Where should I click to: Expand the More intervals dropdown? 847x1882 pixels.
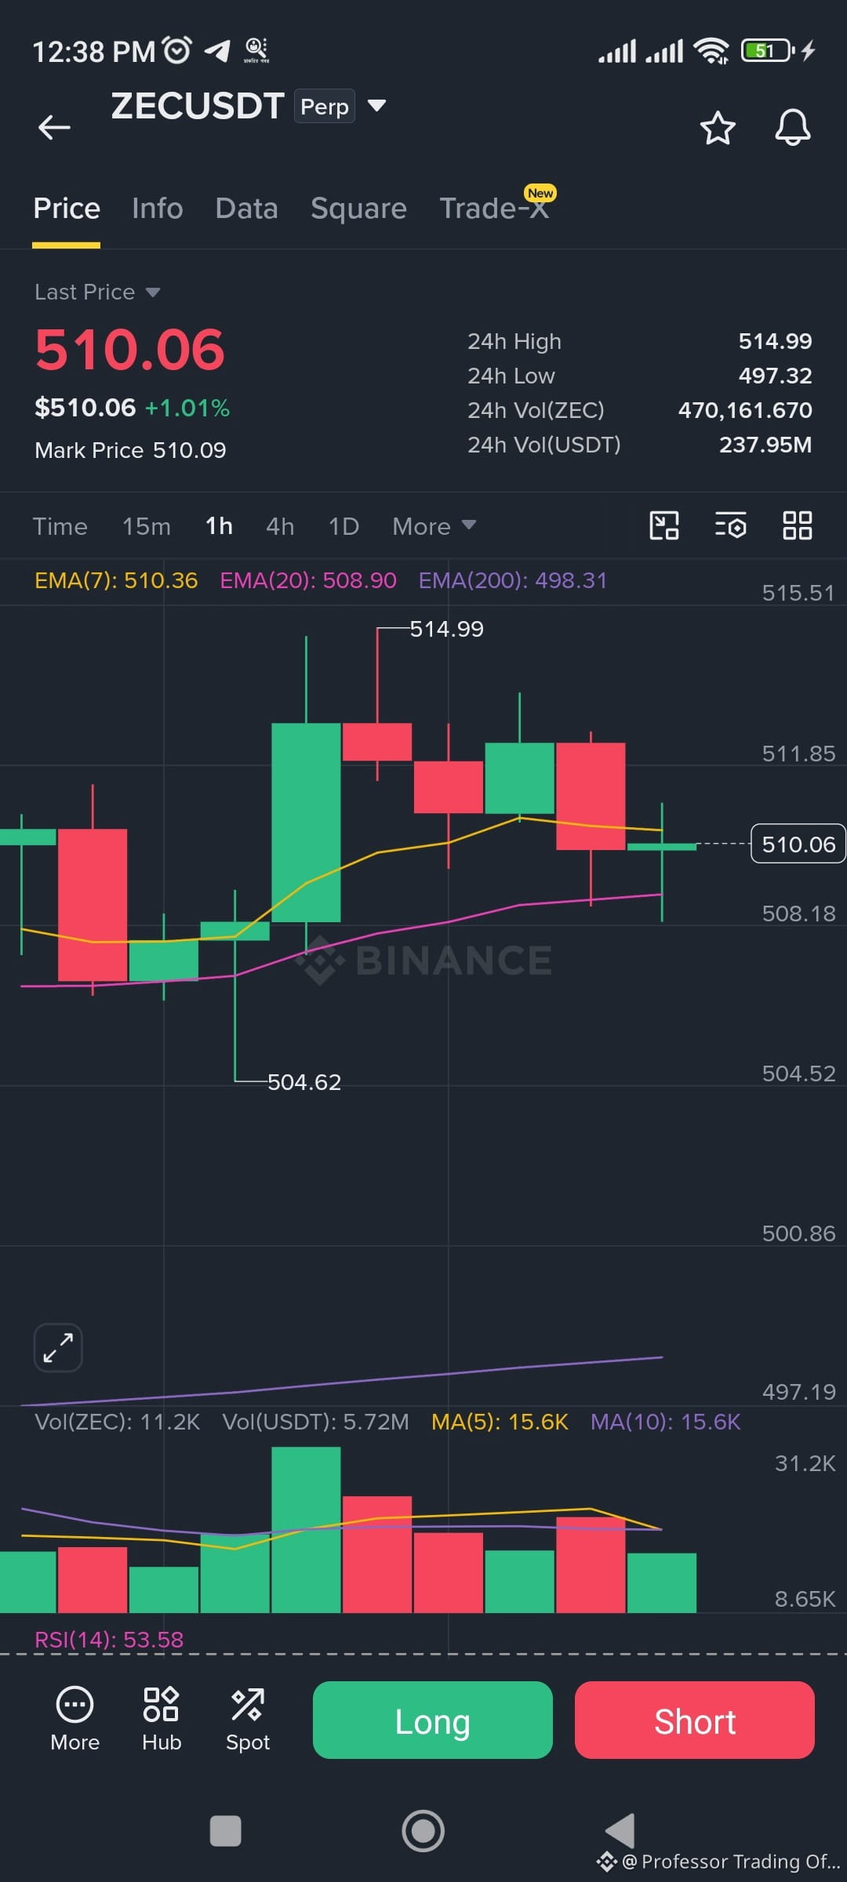point(434,526)
